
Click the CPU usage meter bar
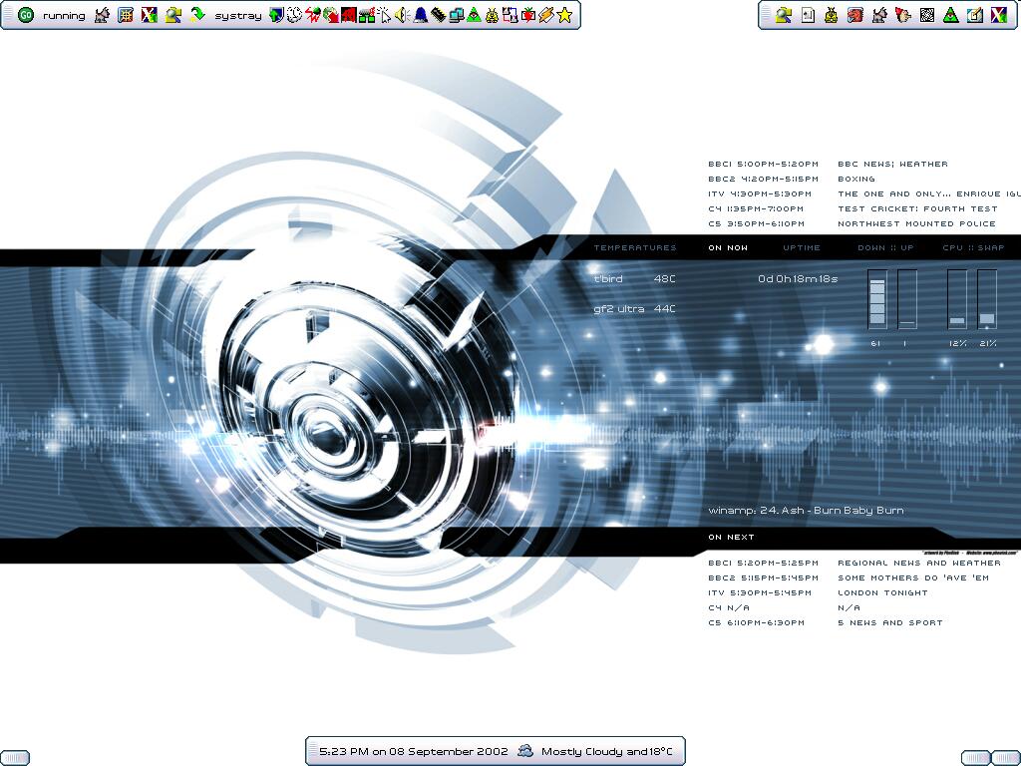[x=957, y=299]
